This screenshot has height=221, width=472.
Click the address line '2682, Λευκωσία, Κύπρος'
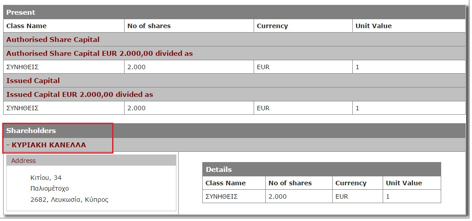[69, 200]
